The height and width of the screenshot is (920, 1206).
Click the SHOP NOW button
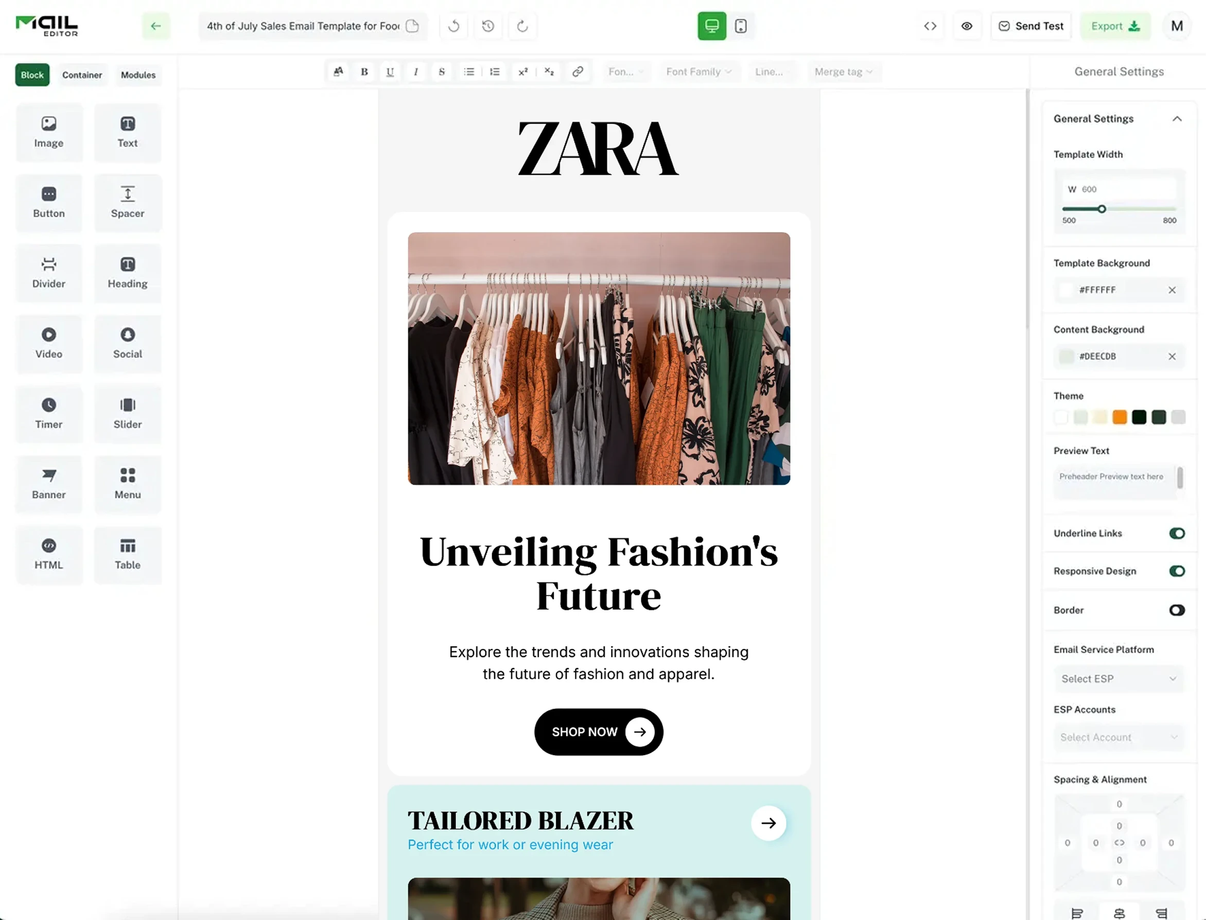pyautogui.click(x=599, y=732)
